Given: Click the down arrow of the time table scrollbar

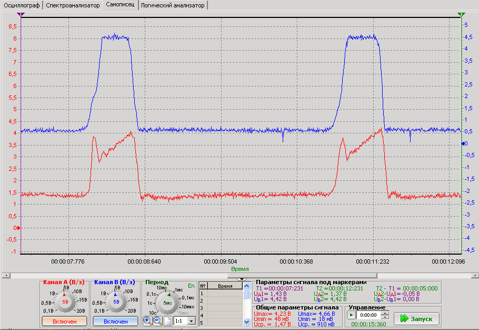Looking at the screenshot, I should [x=246, y=322].
